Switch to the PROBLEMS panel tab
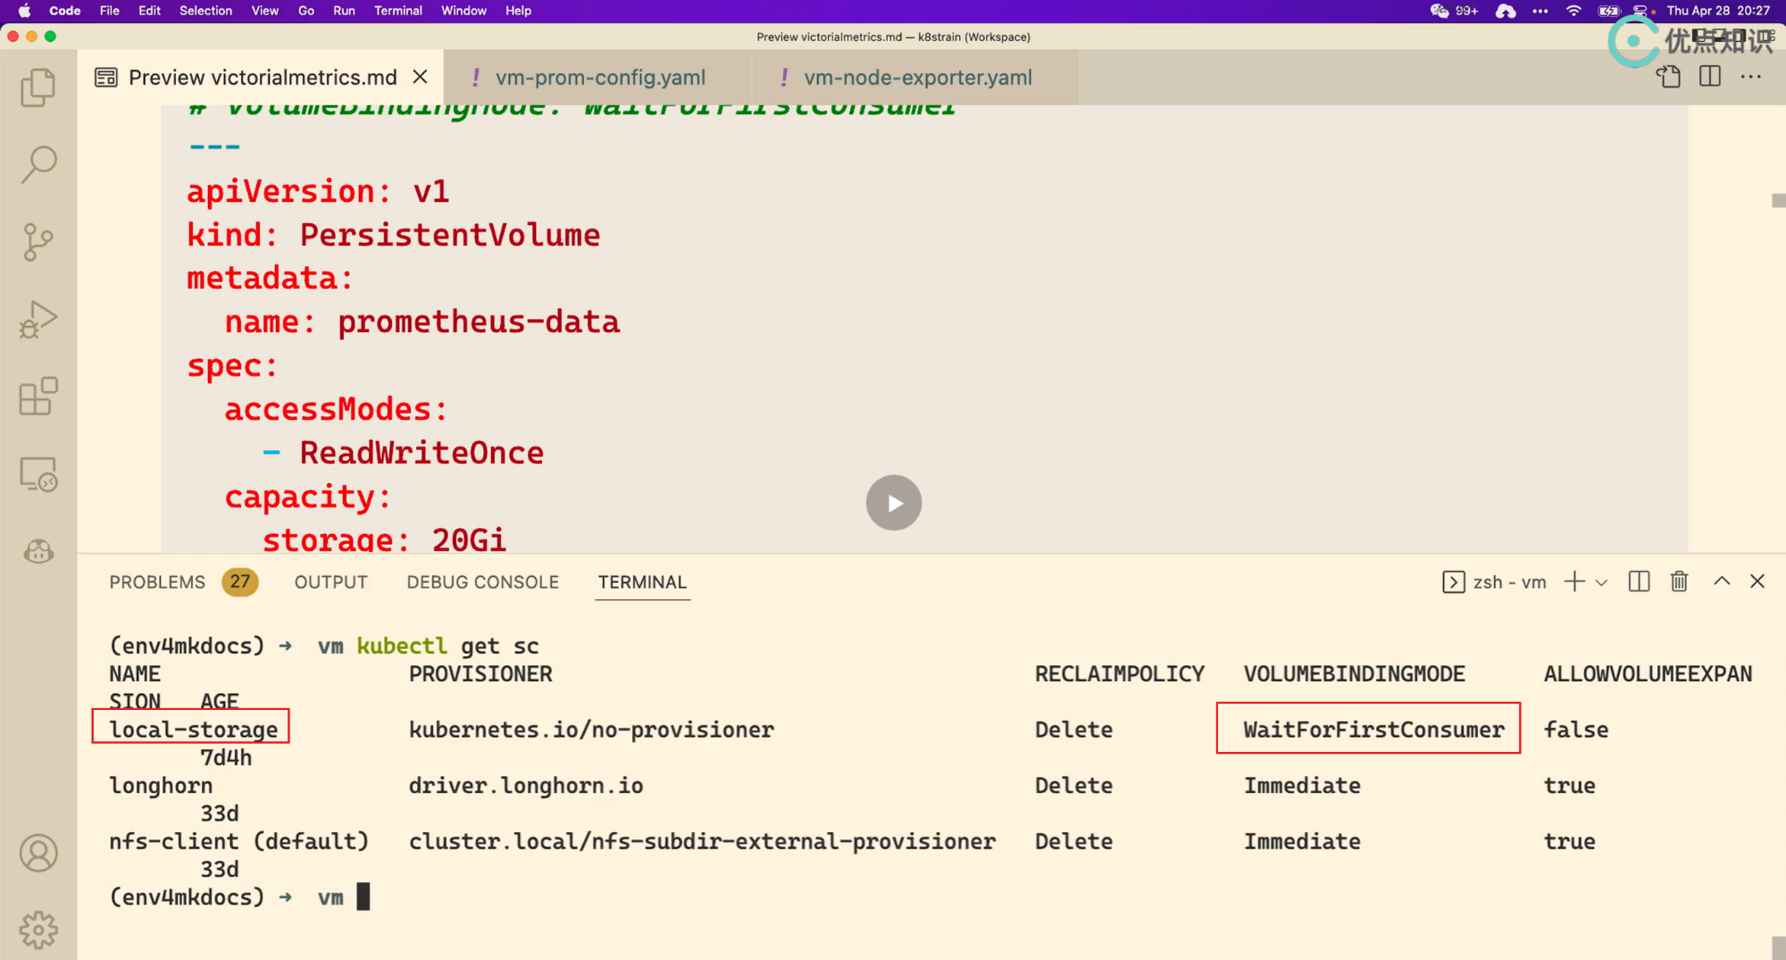Image resolution: width=1786 pixels, height=960 pixels. coord(157,582)
